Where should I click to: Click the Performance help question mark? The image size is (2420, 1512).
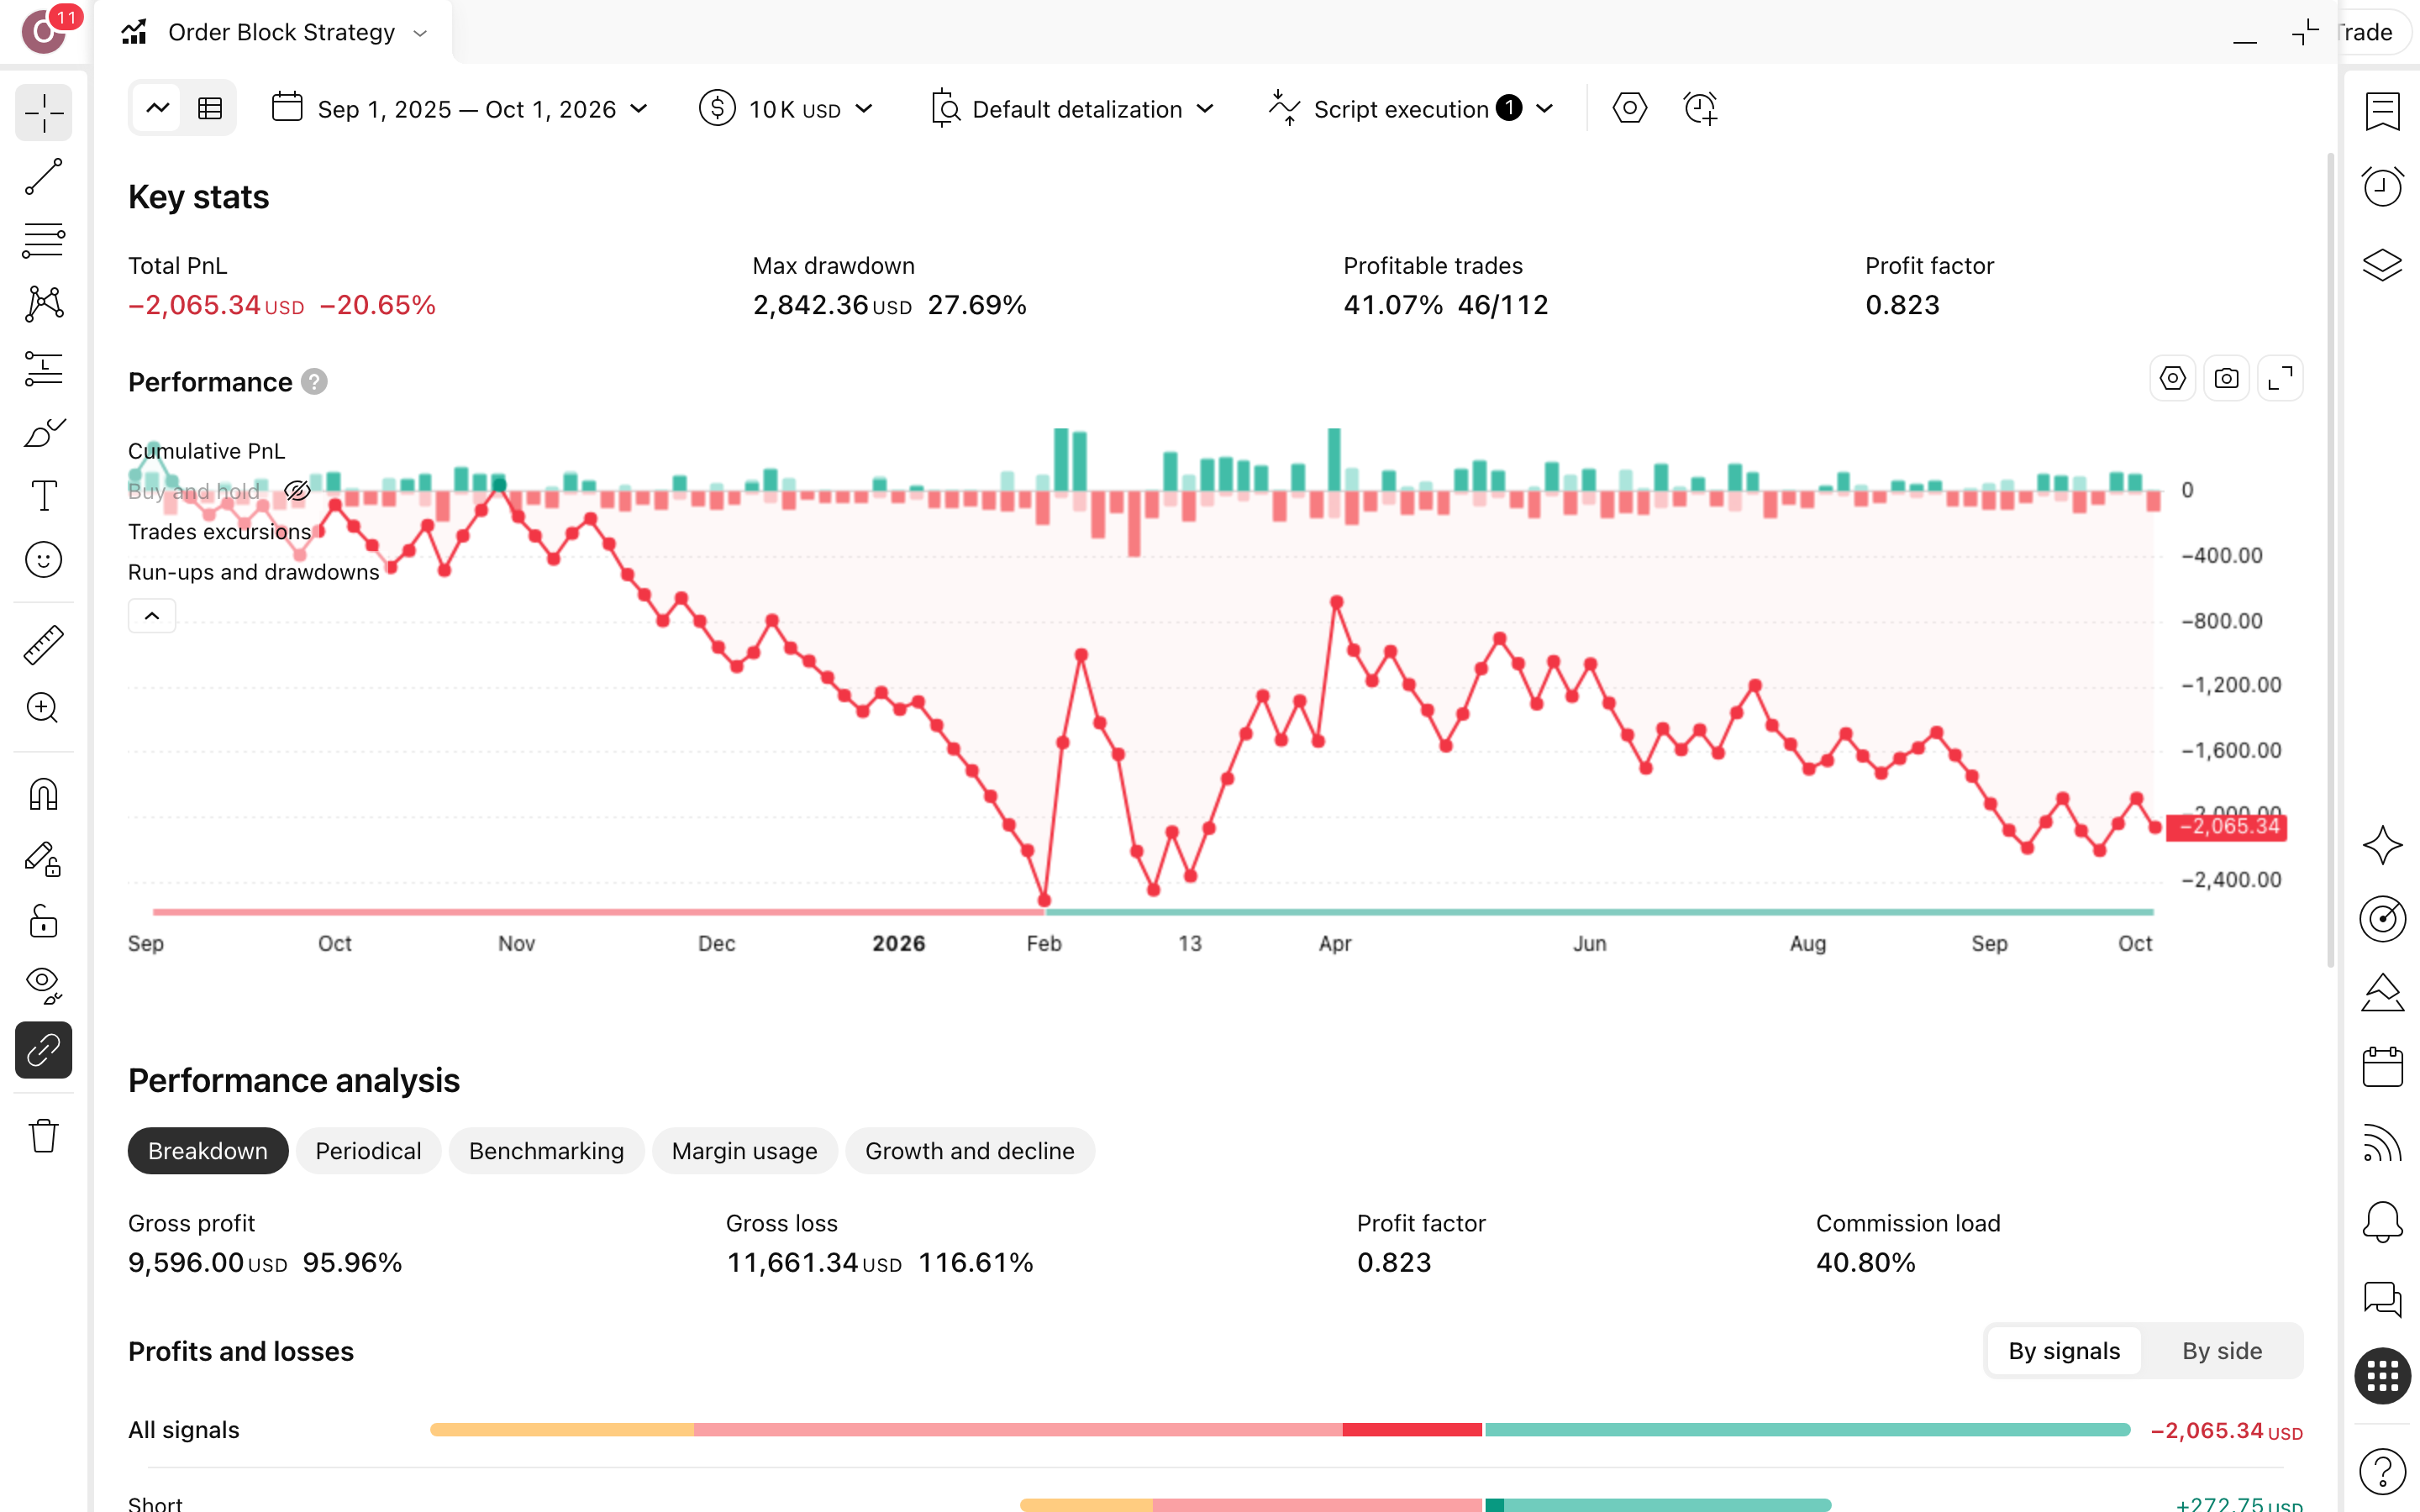[x=314, y=382]
